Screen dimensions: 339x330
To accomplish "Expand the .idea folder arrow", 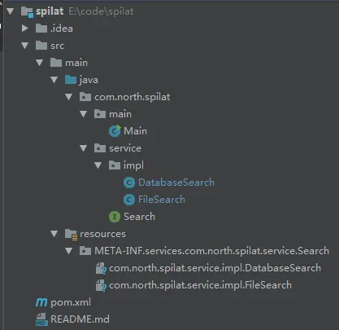I will [x=25, y=29].
